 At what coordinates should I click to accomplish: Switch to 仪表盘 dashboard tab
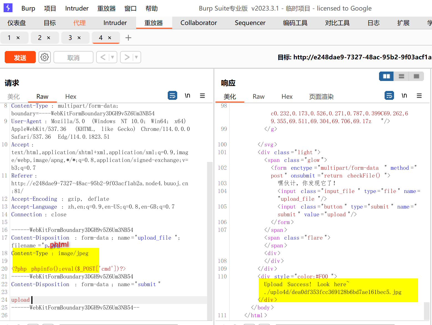tap(17, 23)
